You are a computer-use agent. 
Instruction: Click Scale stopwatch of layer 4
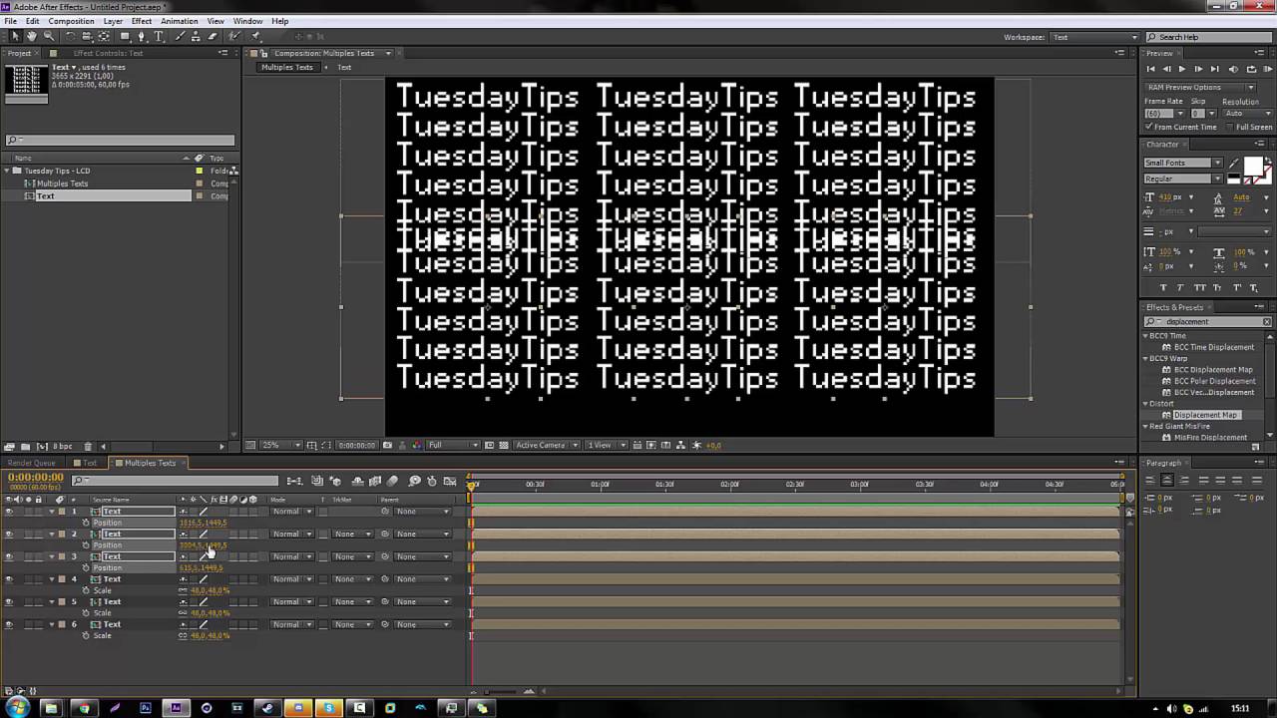click(86, 590)
